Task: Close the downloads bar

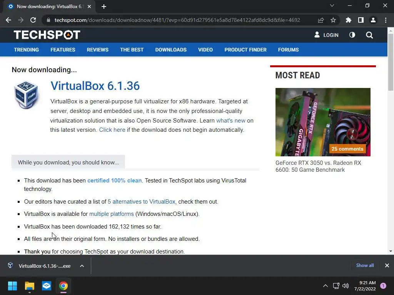Action: tap(387, 265)
